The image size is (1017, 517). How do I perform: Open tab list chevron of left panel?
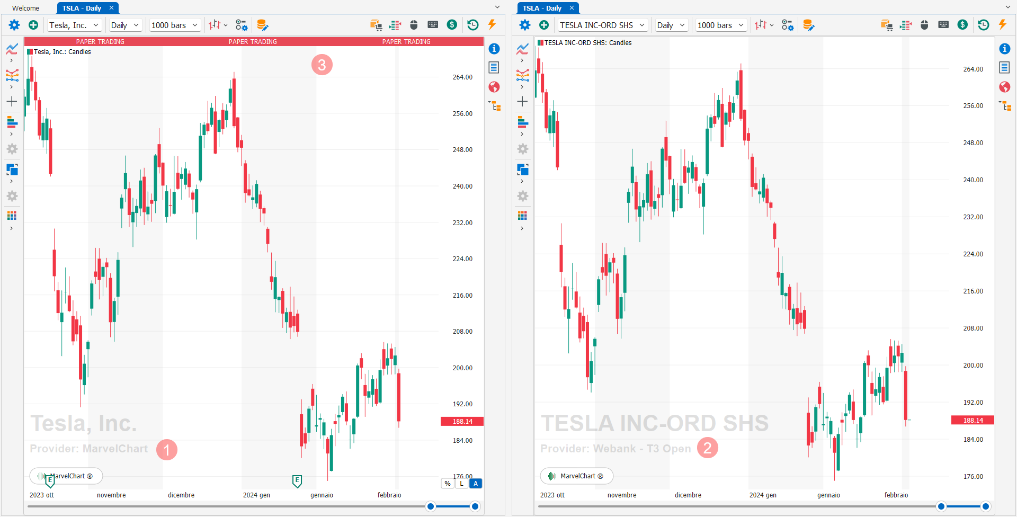pyautogui.click(x=497, y=7)
